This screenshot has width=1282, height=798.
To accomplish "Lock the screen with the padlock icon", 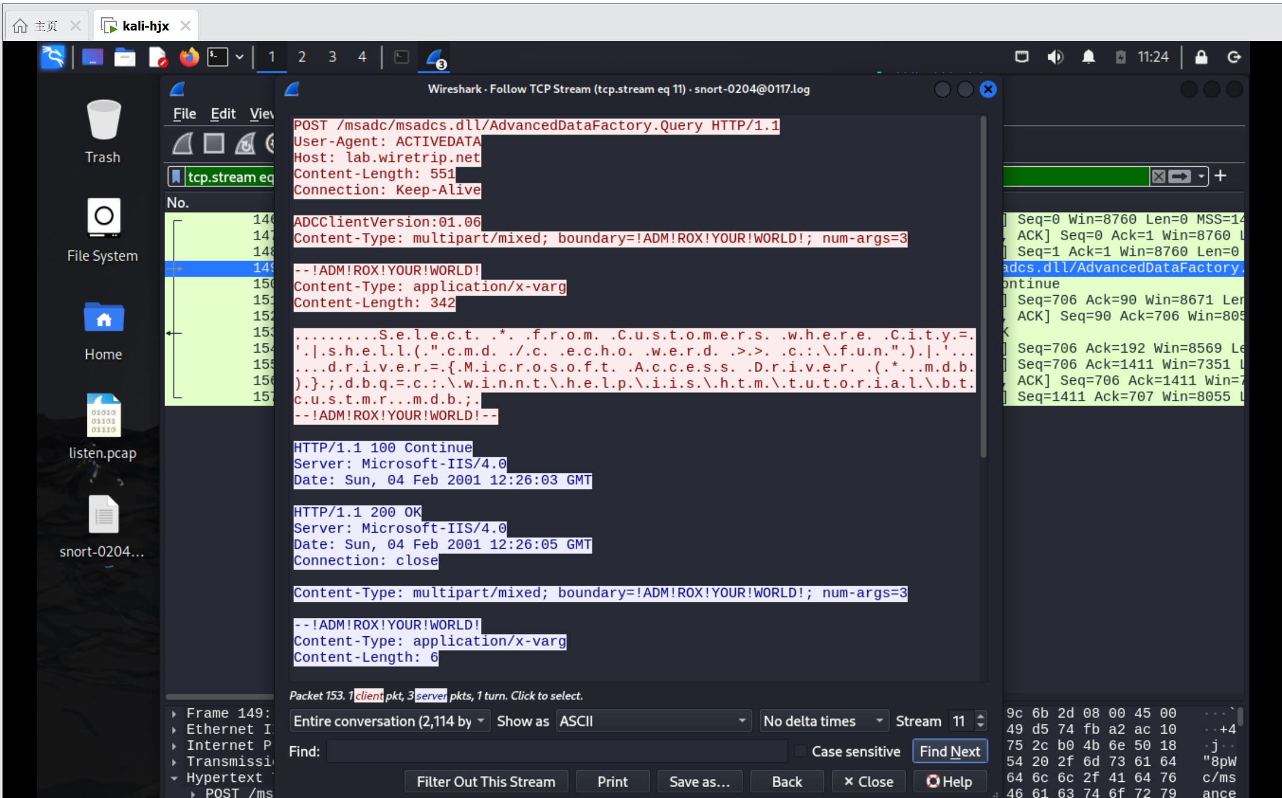I will 1201,57.
